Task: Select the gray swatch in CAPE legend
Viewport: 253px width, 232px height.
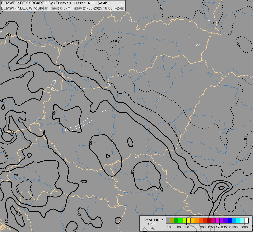Action: (168, 220)
